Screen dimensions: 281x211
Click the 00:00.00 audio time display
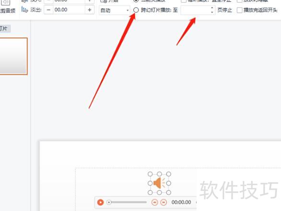[181, 202]
